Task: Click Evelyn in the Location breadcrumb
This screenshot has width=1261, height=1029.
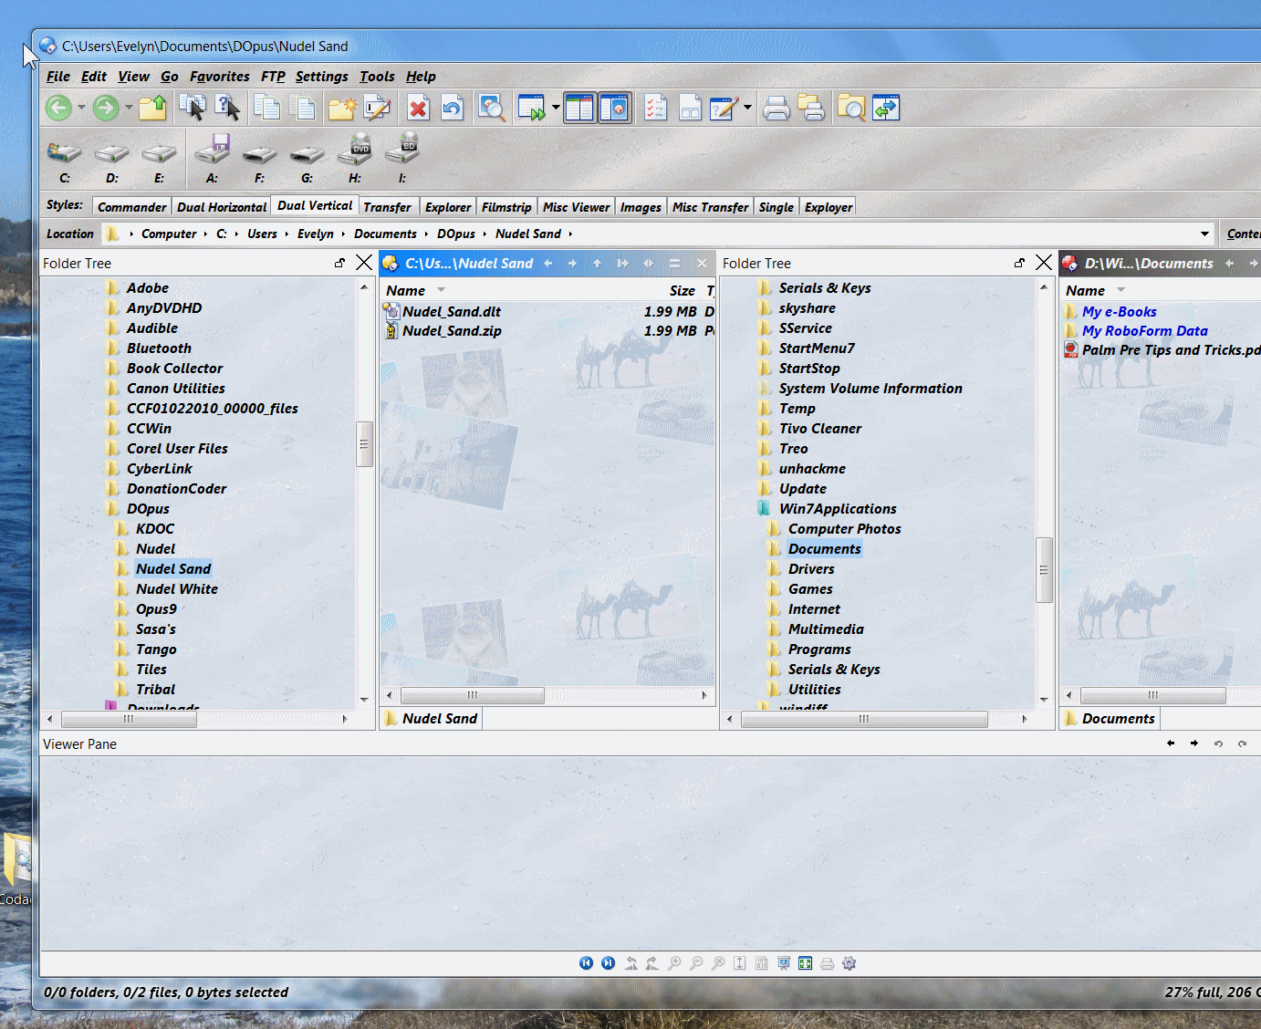Action: point(316,234)
